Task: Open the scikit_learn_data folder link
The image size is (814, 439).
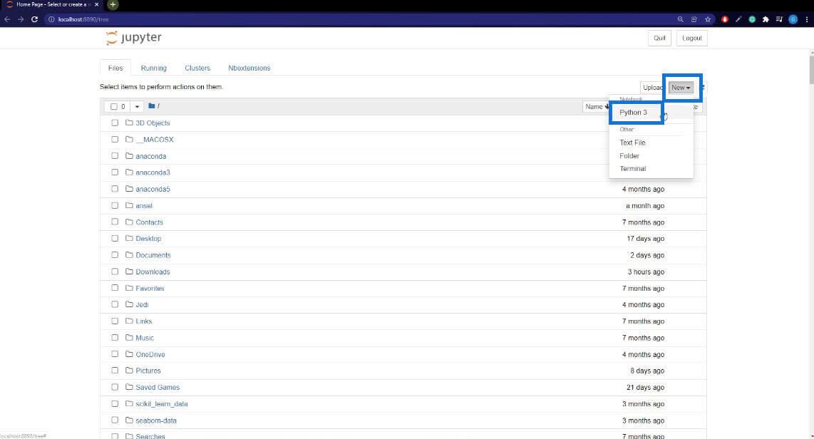Action: pyautogui.click(x=162, y=403)
